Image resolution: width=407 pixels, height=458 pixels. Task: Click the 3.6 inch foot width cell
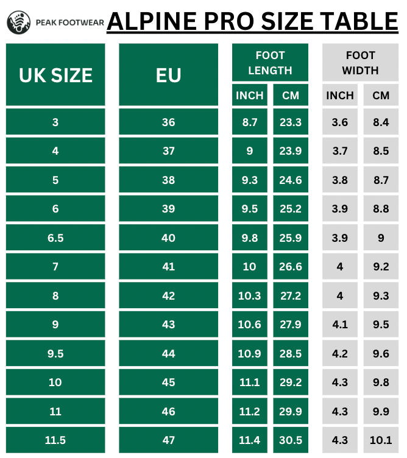[x=340, y=122]
